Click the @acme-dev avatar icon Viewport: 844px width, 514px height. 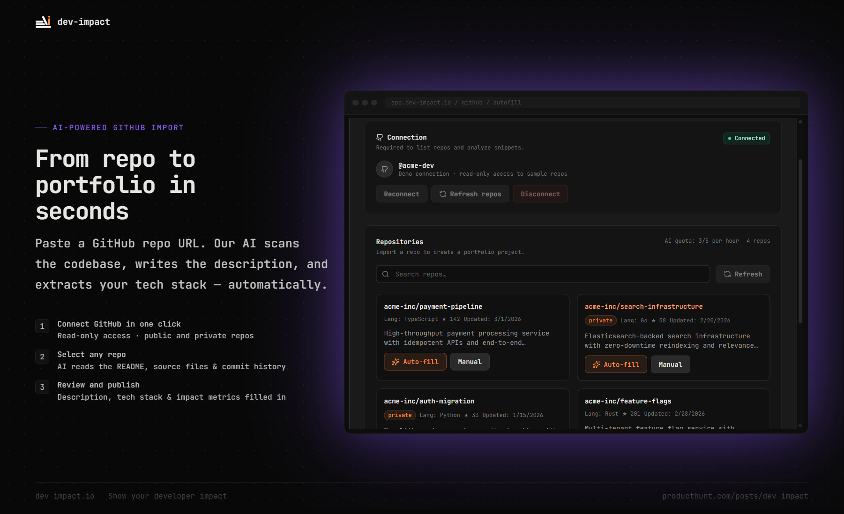[385, 169]
